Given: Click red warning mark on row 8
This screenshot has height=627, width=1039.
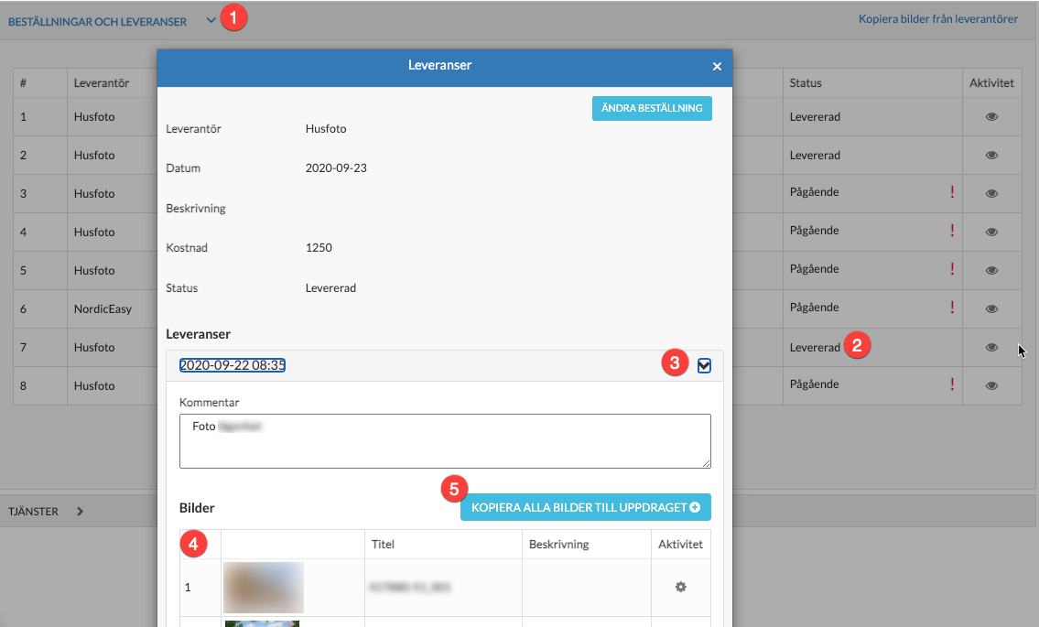Looking at the screenshot, I should coord(952,384).
